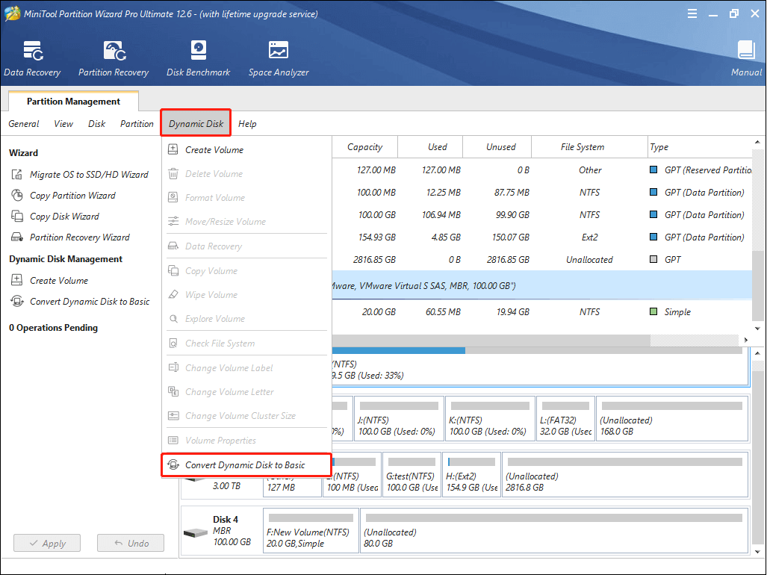767x575 pixels.
Task: Click sidebar Create Volume icon
Action: click(17, 280)
